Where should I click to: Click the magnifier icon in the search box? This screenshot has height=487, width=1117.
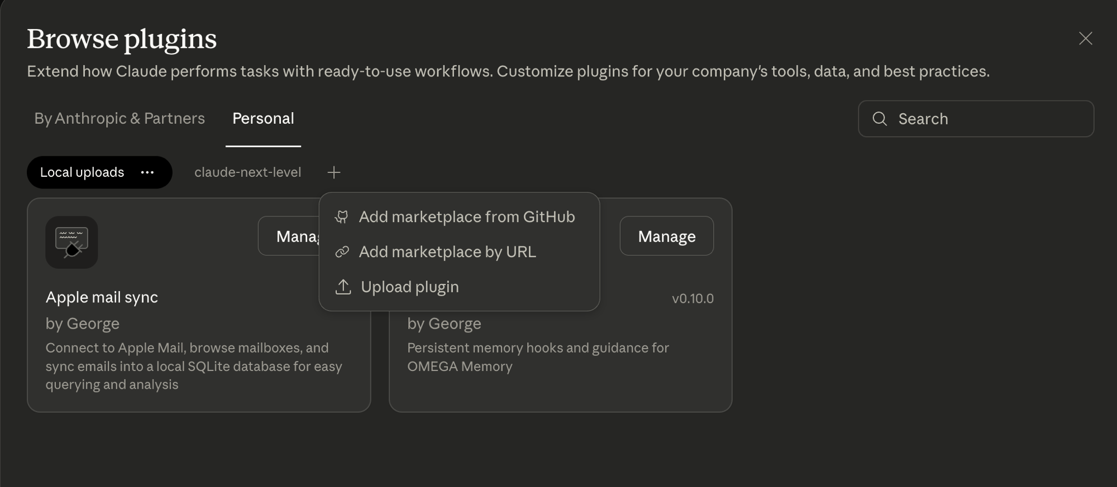tap(880, 118)
